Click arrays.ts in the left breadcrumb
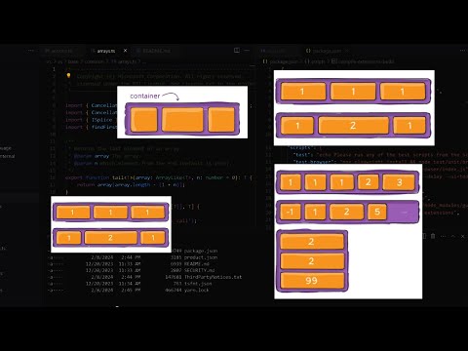The height and width of the screenshot is (351, 468). coord(126,61)
